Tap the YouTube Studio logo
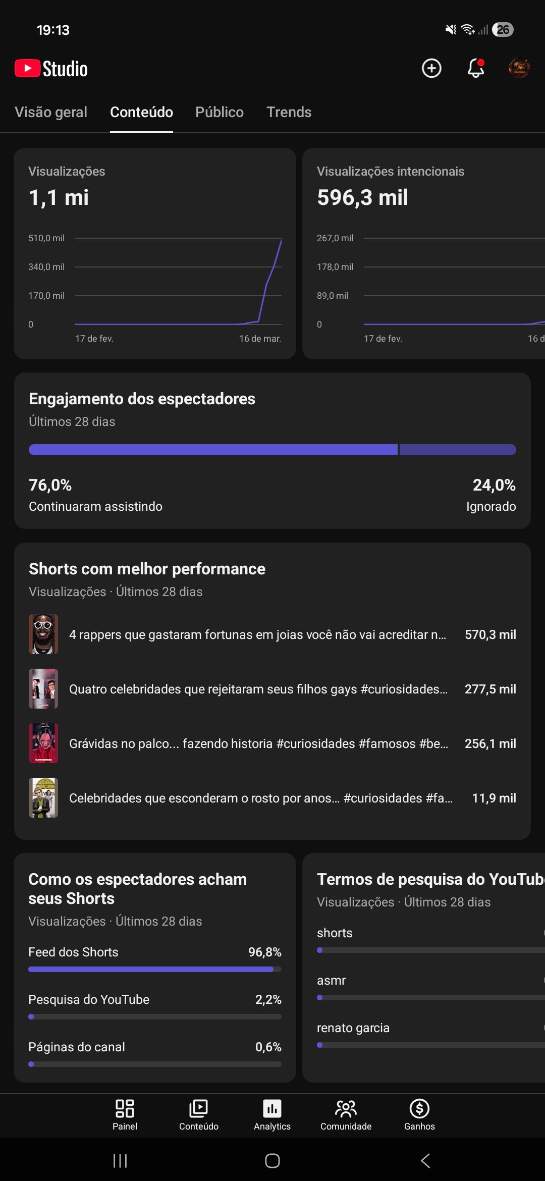Image resolution: width=545 pixels, height=1181 pixels. point(51,69)
